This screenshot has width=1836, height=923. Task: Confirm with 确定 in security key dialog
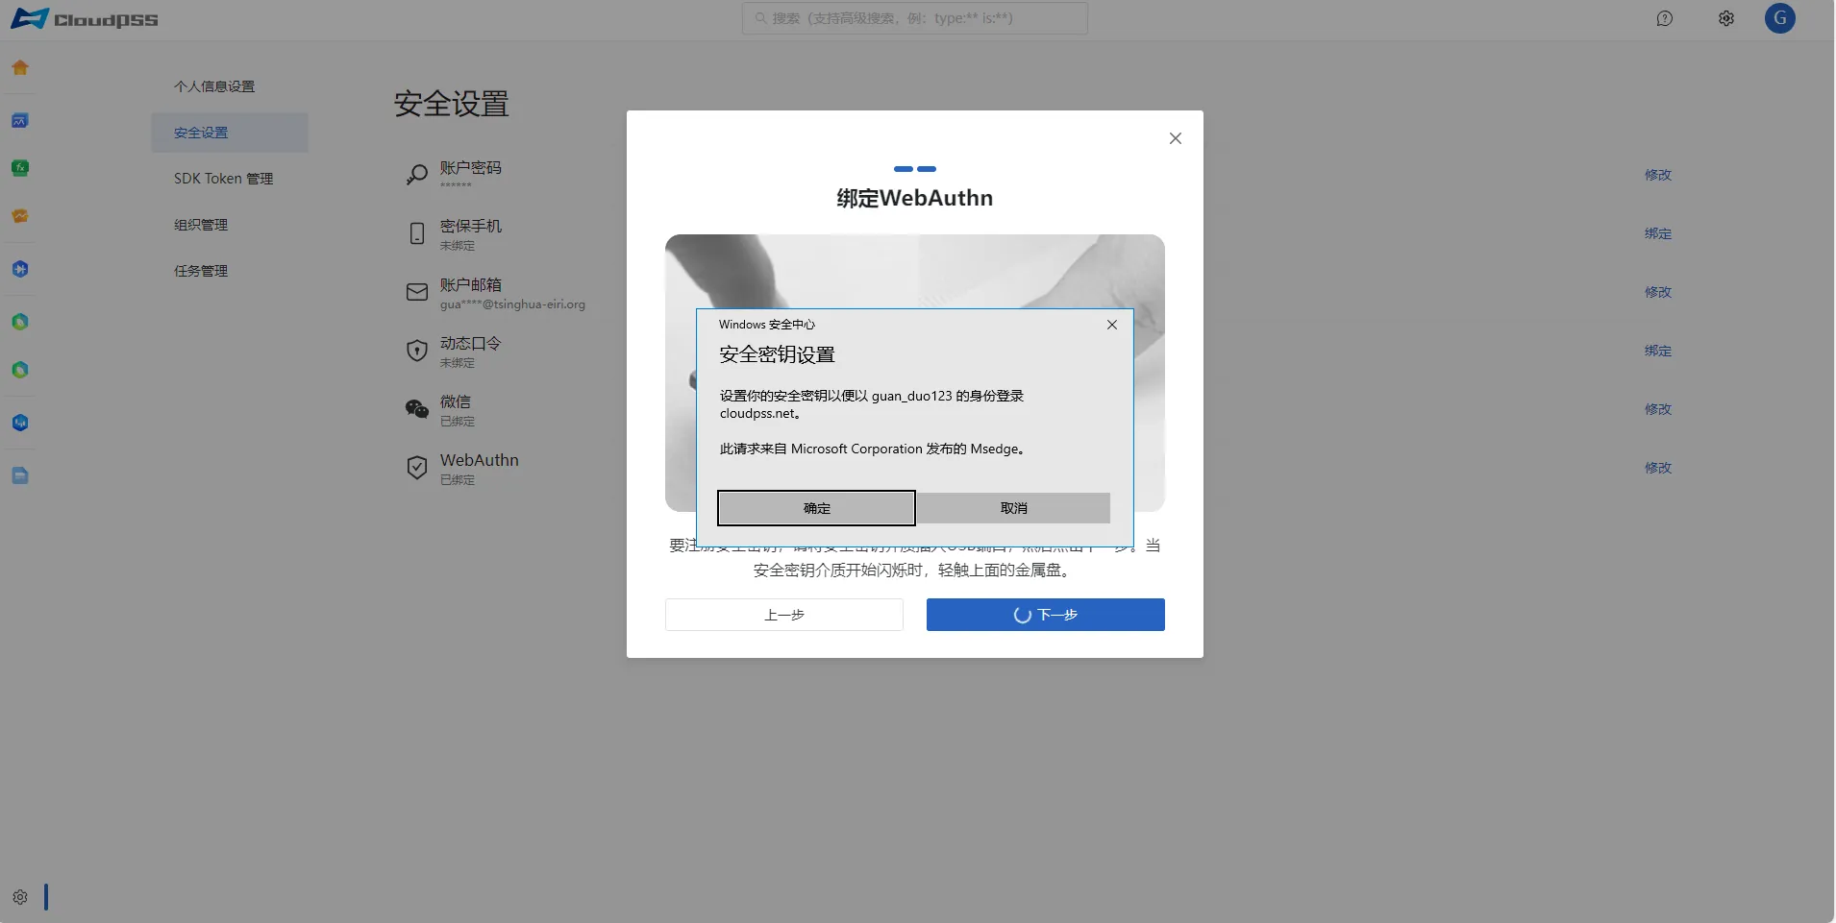[816, 508]
